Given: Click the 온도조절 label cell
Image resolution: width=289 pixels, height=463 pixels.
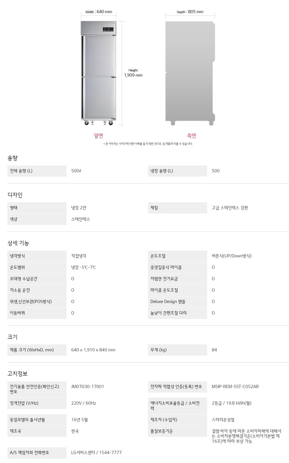Looking at the screenshot, I should point(177,256).
